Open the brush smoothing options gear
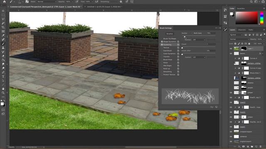This screenshot has width=266, height=149. click(121, 2)
